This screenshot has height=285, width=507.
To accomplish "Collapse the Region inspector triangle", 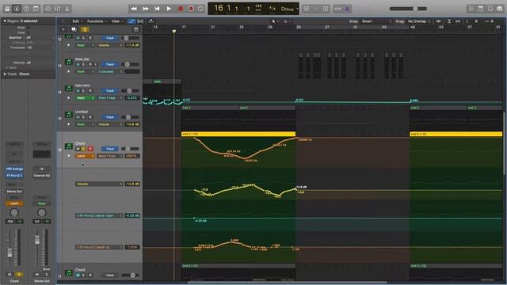I will pyautogui.click(x=5, y=21).
